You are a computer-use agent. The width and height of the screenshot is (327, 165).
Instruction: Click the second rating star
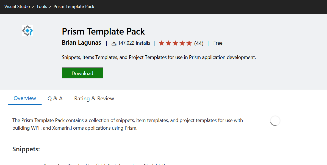pyautogui.click(x=168, y=43)
